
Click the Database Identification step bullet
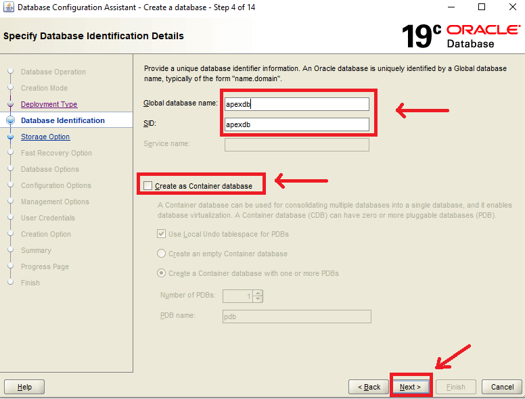click(10, 120)
